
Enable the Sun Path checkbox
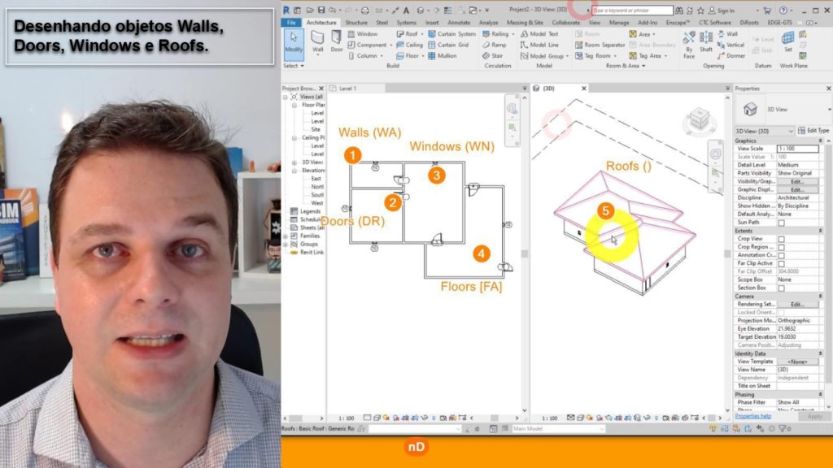pyautogui.click(x=782, y=222)
